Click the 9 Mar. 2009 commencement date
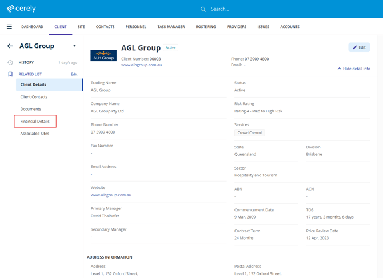Image resolution: width=383 pixels, height=278 pixels. tap(245, 217)
